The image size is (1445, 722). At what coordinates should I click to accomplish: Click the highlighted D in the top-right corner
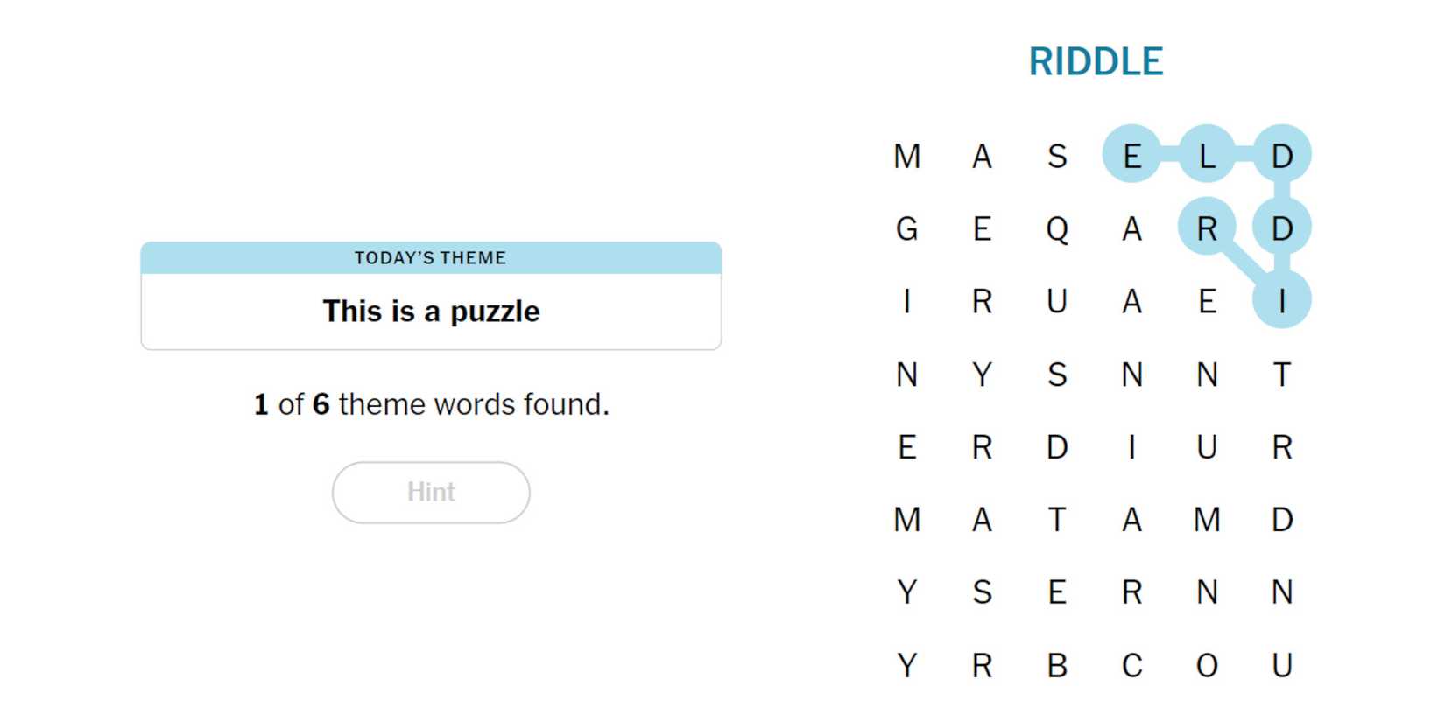pyautogui.click(x=1282, y=156)
